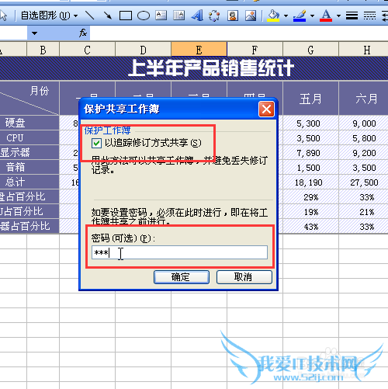Confirm dialog with 确定 button

[182, 277]
